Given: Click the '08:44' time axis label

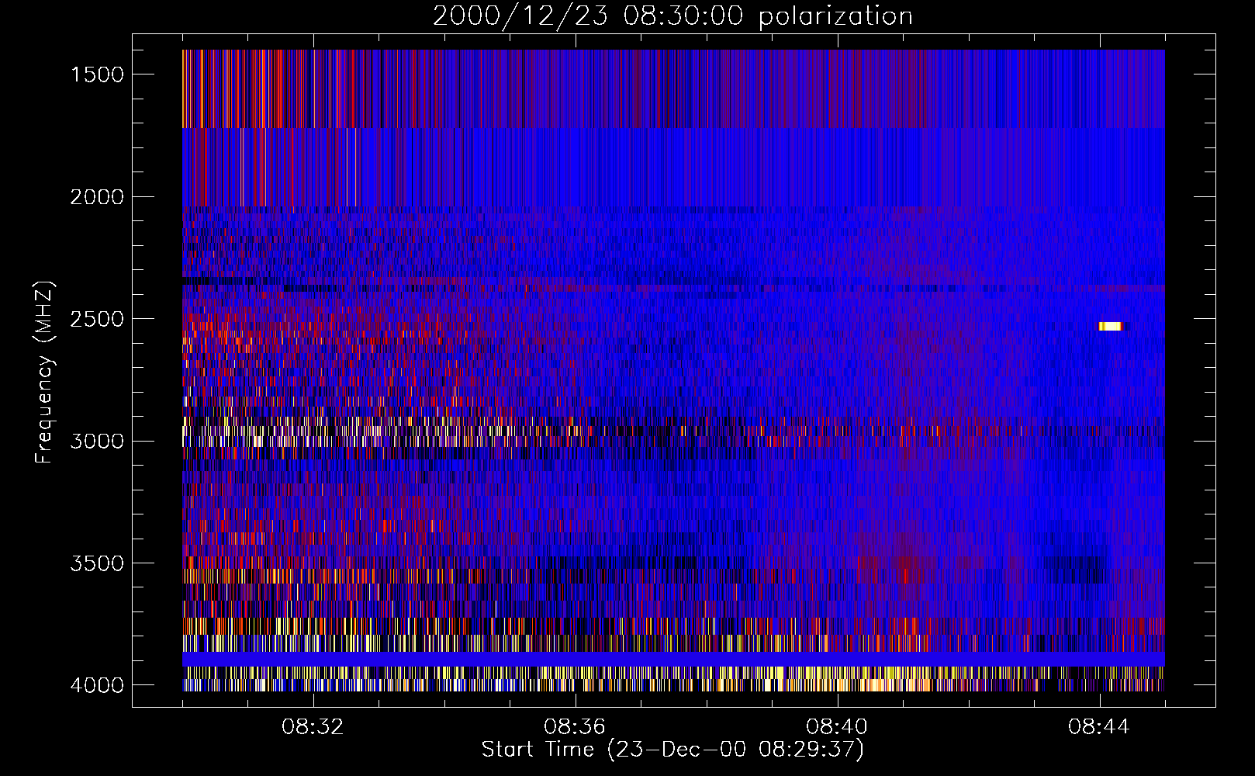Looking at the screenshot, I should click(x=1099, y=727).
